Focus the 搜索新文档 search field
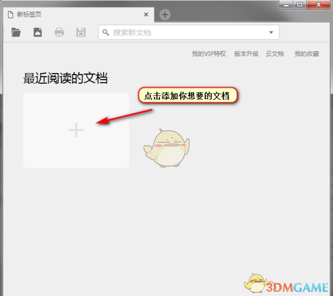 pyautogui.click(x=185, y=32)
